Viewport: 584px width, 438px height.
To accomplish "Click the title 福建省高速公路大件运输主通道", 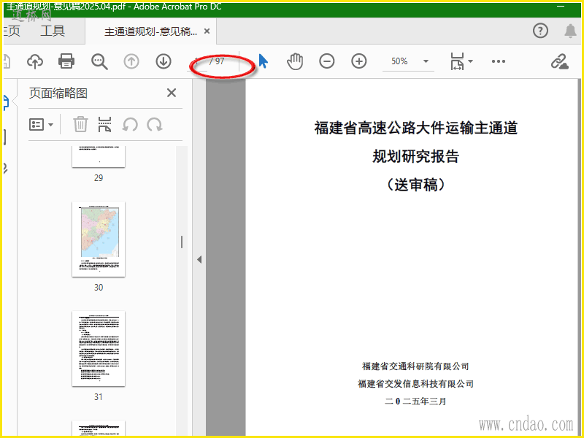I will 415,128.
